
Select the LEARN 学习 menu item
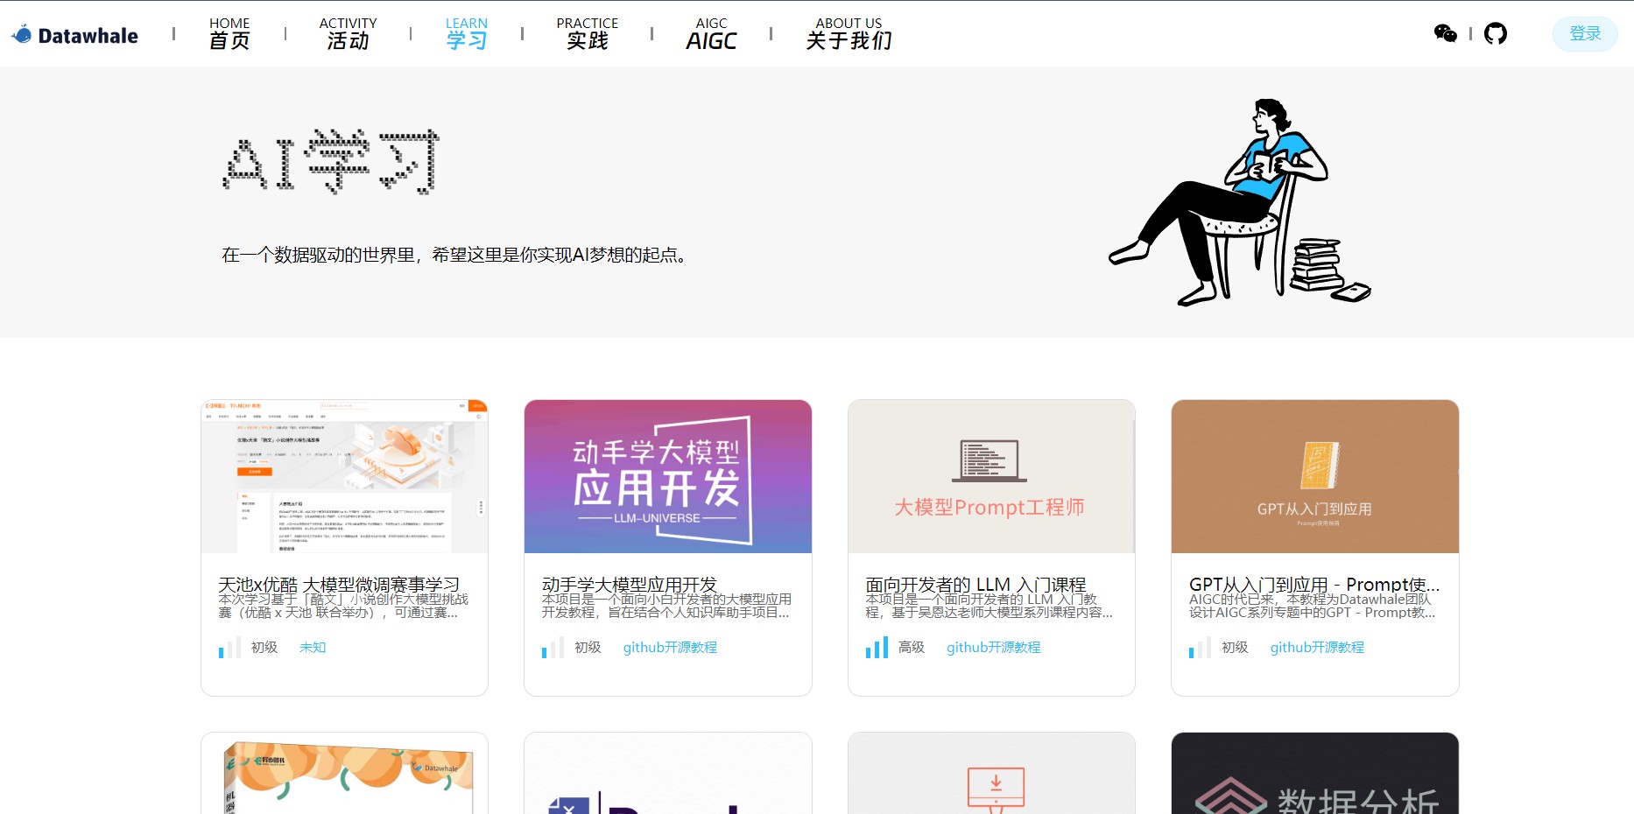tap(466, 33)
